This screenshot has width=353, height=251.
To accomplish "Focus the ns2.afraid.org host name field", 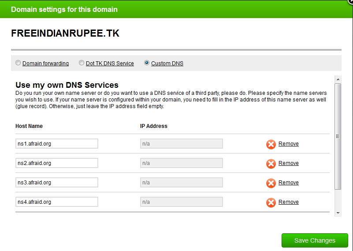I will (x=57, y=163).
